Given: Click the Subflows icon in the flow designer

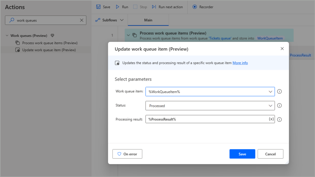Looking at the screenshot, I should (x=98, y=19).
